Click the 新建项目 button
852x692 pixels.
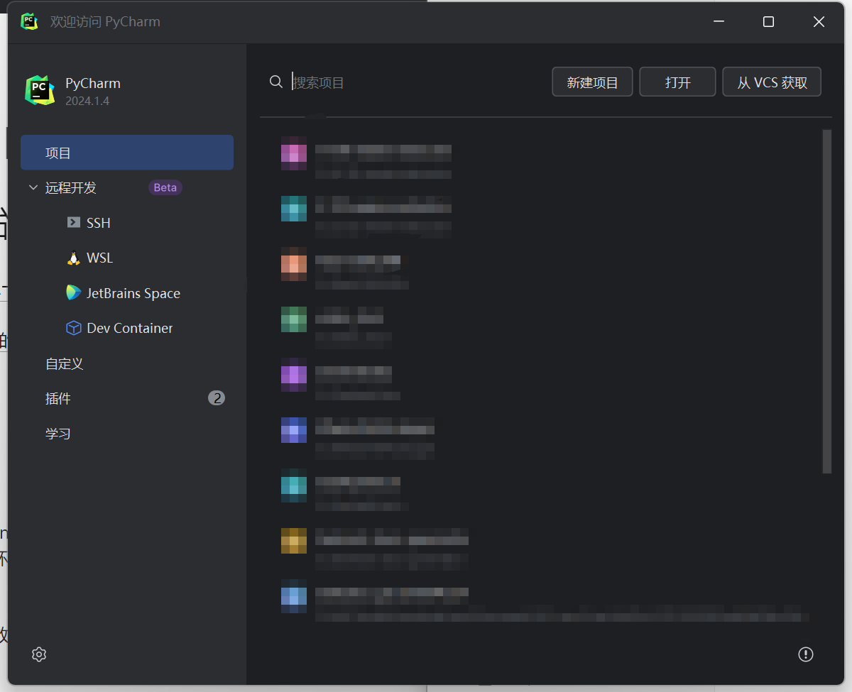coord(592,82)
